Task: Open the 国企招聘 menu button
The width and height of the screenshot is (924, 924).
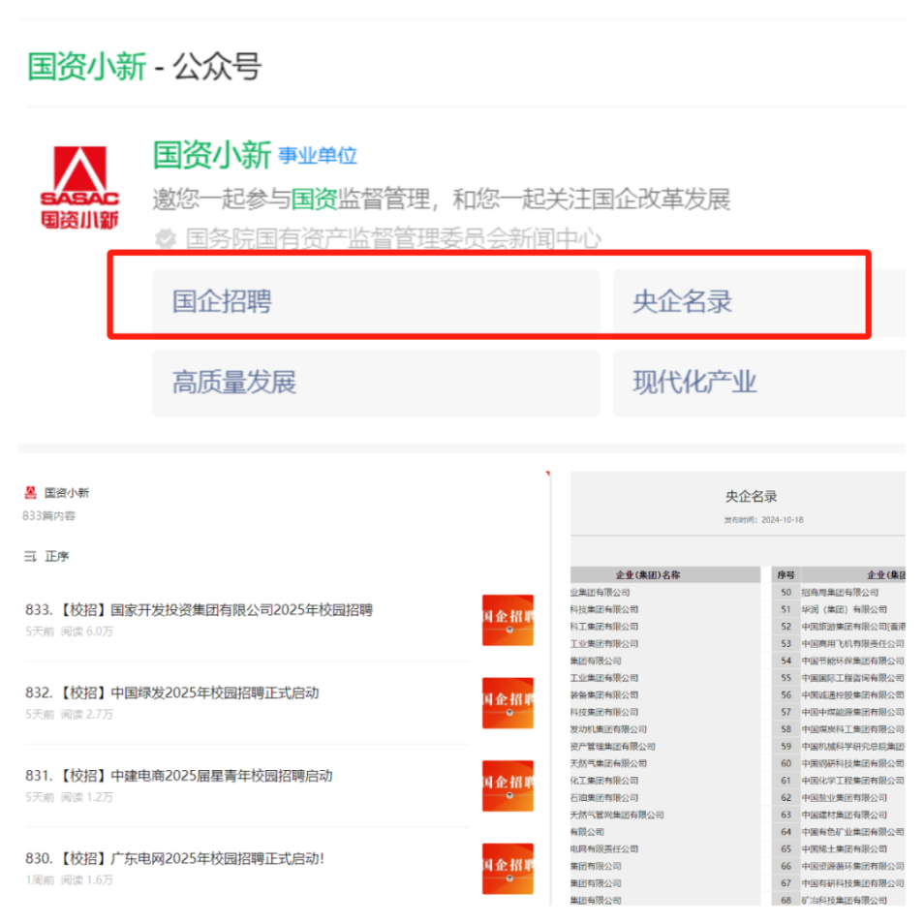Action: click(x=376, y=301)
